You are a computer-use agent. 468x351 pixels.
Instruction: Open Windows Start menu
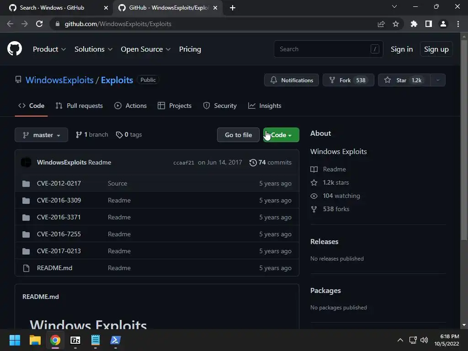[x=15, y=340]
